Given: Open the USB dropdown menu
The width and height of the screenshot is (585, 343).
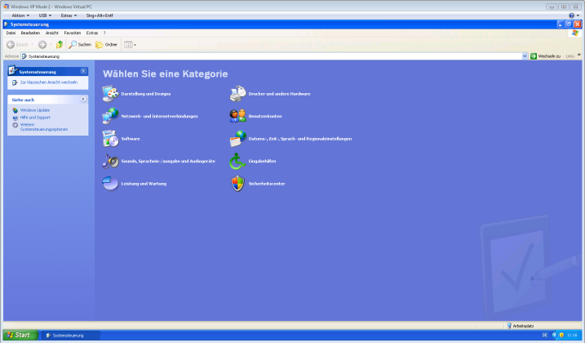Looking at the screenshot, I should [45, 16].
